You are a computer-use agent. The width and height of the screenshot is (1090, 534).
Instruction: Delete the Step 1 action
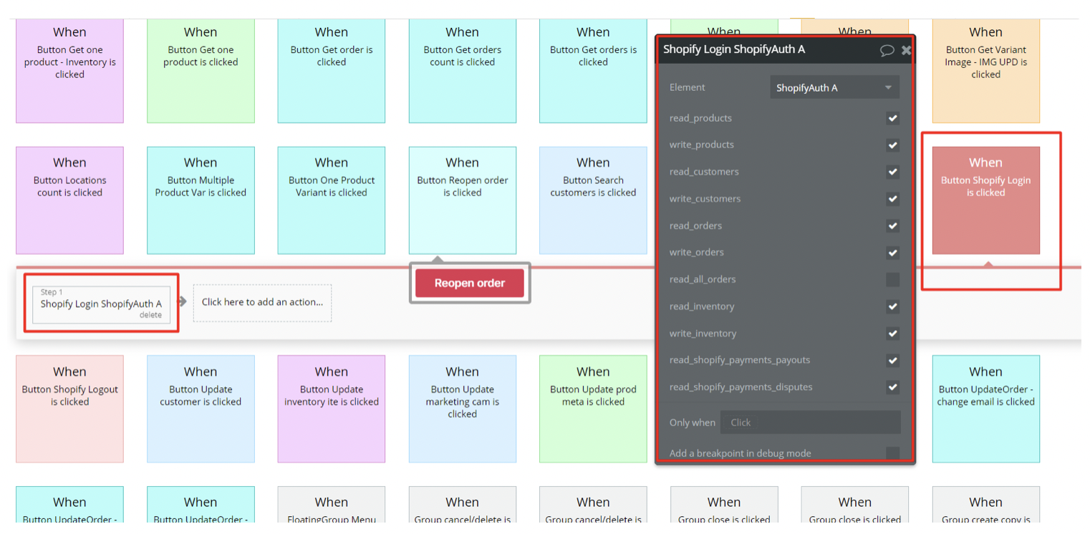point(150,315)
